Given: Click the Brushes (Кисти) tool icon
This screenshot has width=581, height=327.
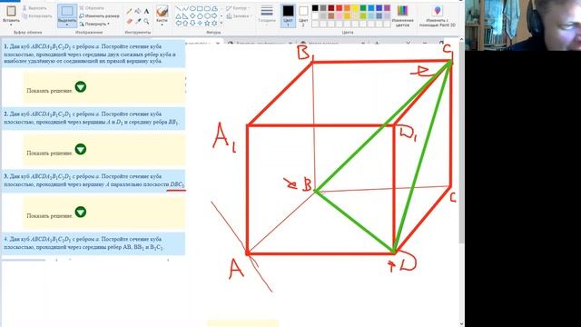Looking at the screenshot, I should point(162,11).
